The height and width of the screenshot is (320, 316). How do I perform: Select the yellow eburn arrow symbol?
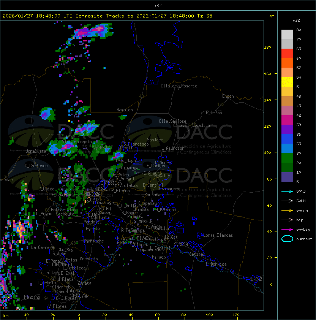(x=287, y=210)
